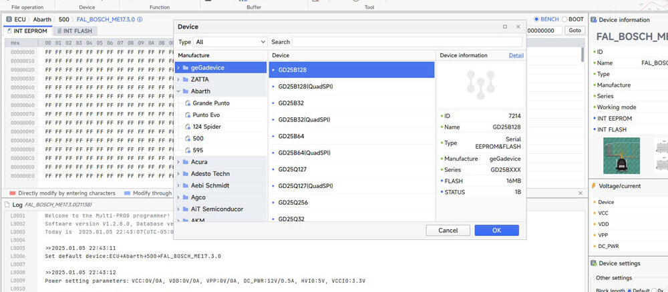Click the Aebi Schmidt folder icon
This screenshot has width=668, height=292.
coord(185,186)
